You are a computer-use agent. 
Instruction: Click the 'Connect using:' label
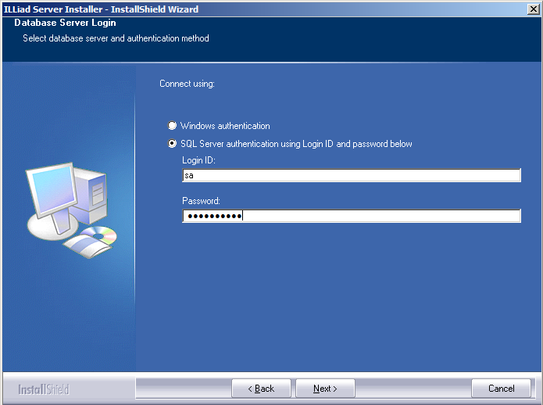pos(187,84)
